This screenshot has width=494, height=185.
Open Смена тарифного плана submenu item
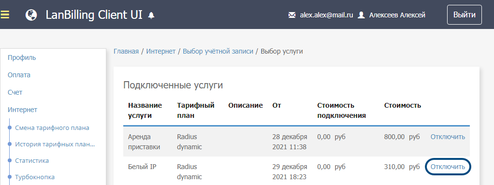[x=52, y=128]
